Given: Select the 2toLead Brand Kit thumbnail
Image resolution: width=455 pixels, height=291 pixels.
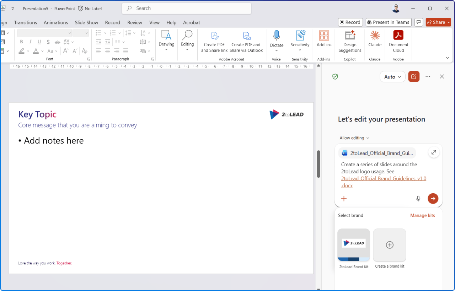Looking at the screenshot, I should 354,245.
